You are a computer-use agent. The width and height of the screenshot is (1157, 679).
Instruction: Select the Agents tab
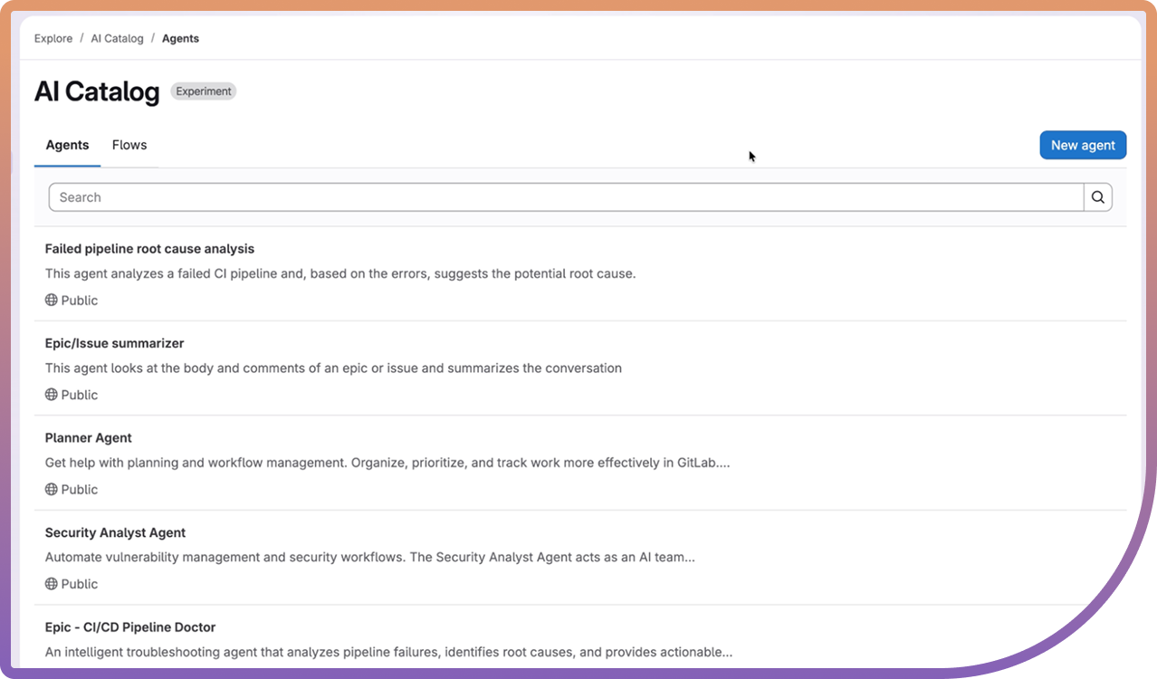click(x=67, y=145)
